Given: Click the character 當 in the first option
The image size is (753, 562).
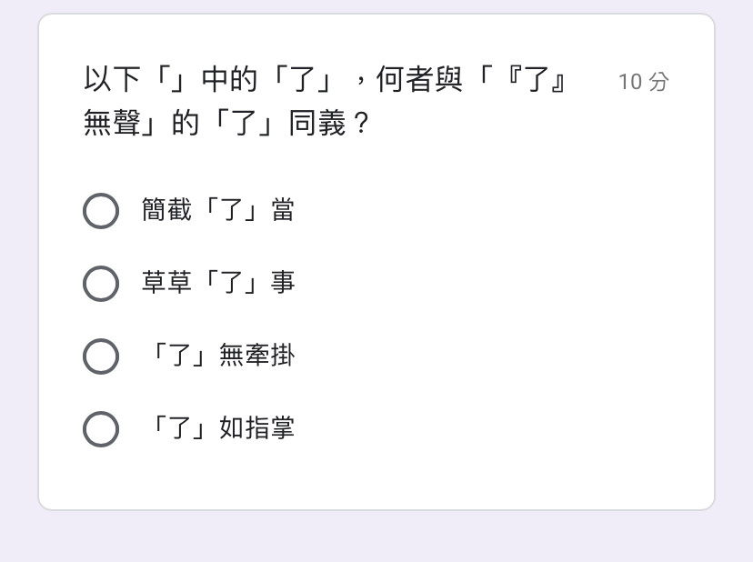Looking at the screenshot, I should (283, 210).
